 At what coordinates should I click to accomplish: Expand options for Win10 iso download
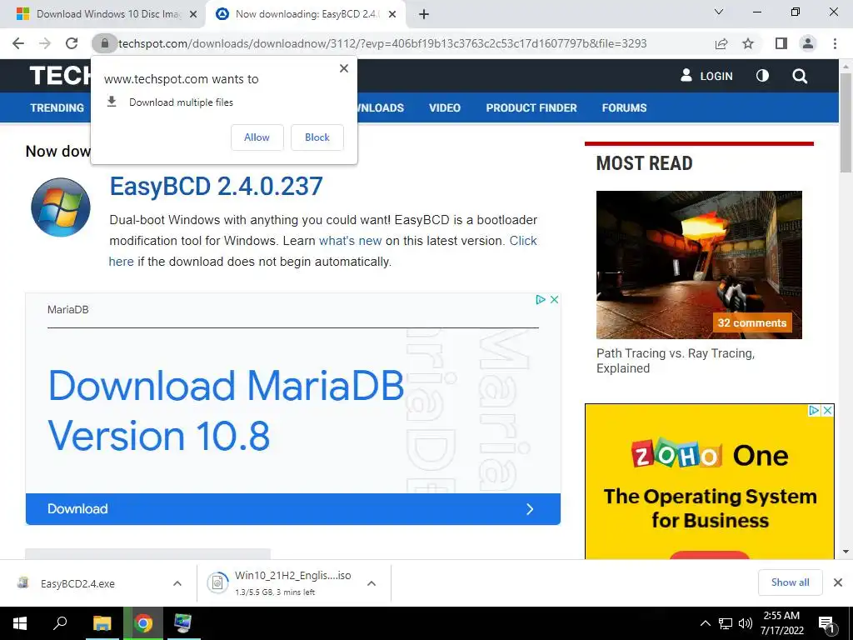tap(372, 583)
